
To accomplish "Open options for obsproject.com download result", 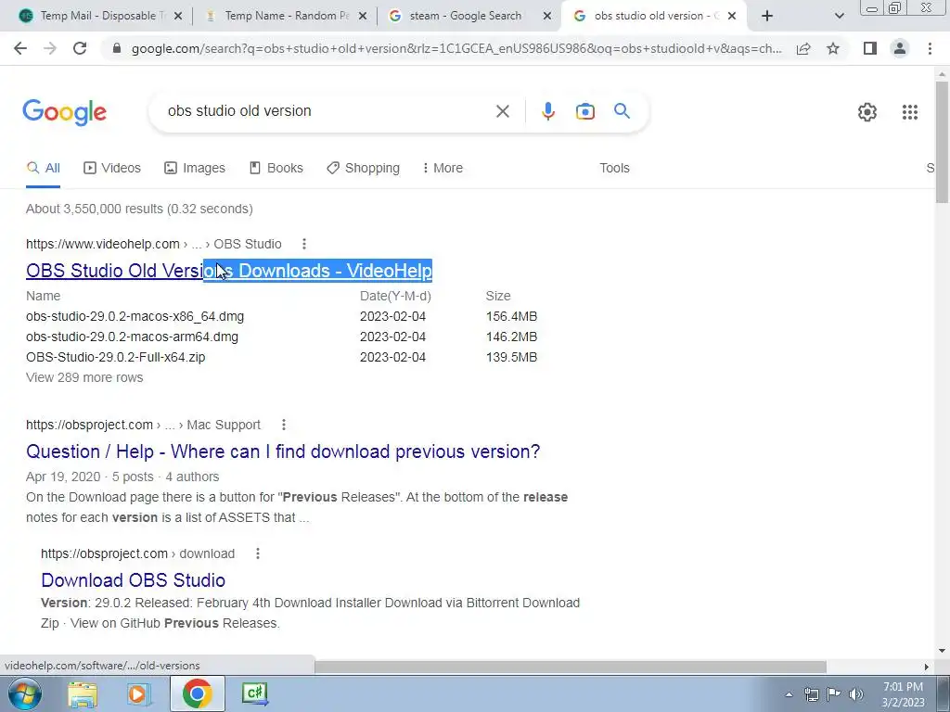I will coord(258,554).
